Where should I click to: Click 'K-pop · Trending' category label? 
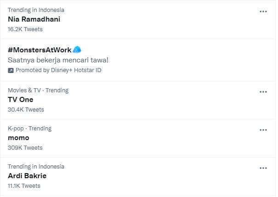(30, 128)
